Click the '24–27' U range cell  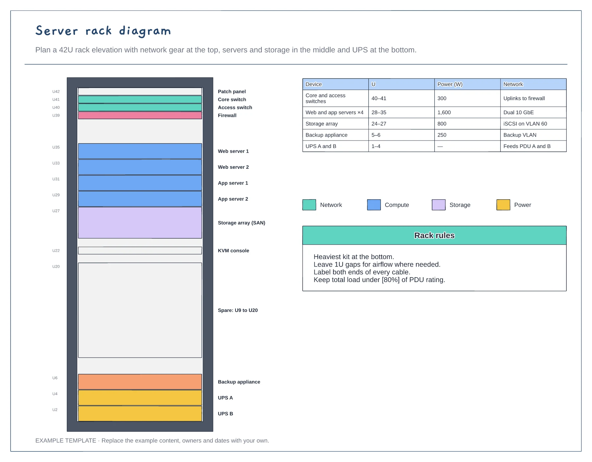(x=402, y=123)
